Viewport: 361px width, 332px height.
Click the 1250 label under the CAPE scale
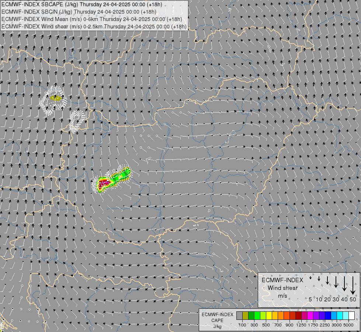point(301,325)
